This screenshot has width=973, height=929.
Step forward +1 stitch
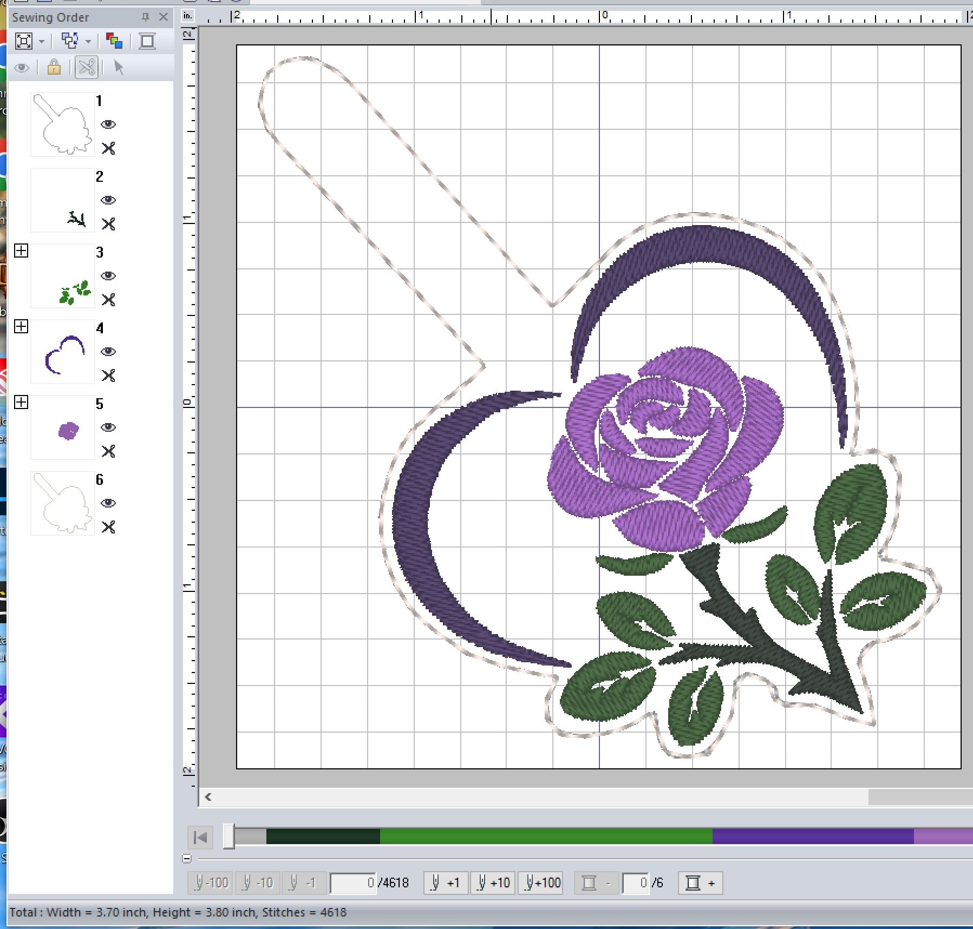pyautogui.click(x=446, y=883)
